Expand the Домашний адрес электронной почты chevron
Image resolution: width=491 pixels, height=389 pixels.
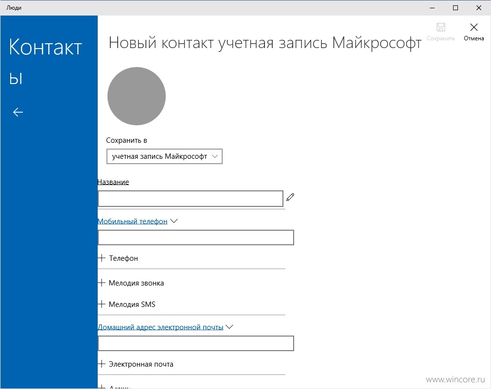tap(229, 327)
